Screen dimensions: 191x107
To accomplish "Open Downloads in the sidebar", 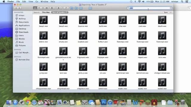I will point(22,32).
